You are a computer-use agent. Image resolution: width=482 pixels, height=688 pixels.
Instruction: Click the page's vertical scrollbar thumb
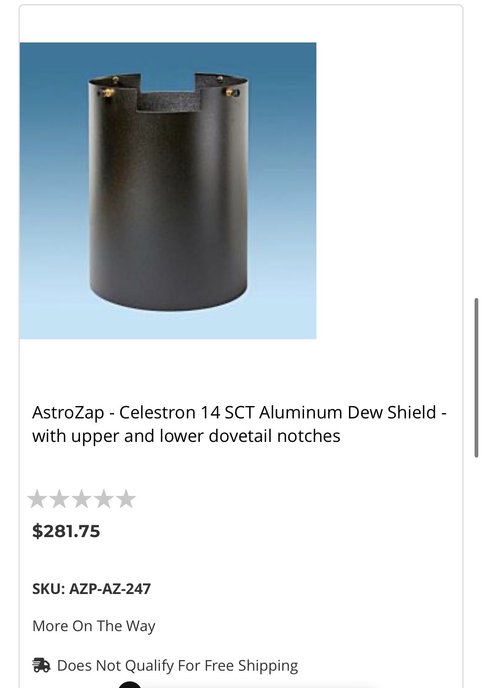click(x=477, y=377)
